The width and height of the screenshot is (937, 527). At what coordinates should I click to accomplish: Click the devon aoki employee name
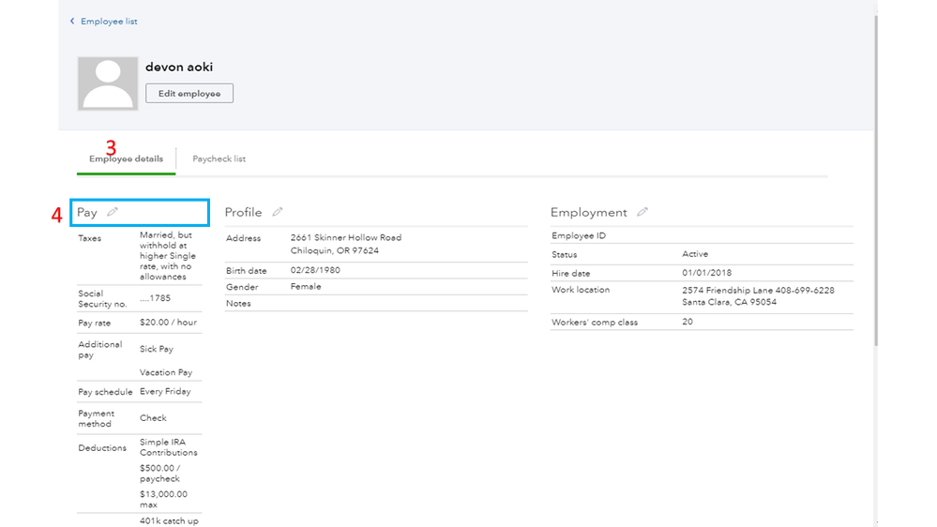[179, 67]
